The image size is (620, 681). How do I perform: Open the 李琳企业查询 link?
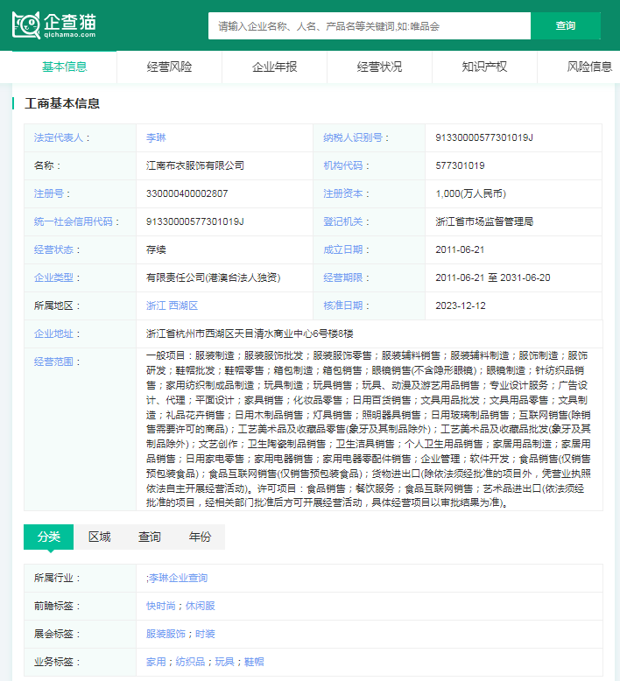point(178,578)
